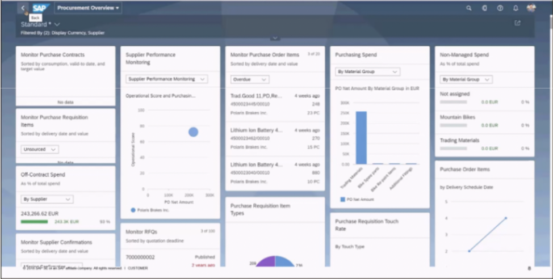Select the Mountain Bikes spend row

coord(484,121)
